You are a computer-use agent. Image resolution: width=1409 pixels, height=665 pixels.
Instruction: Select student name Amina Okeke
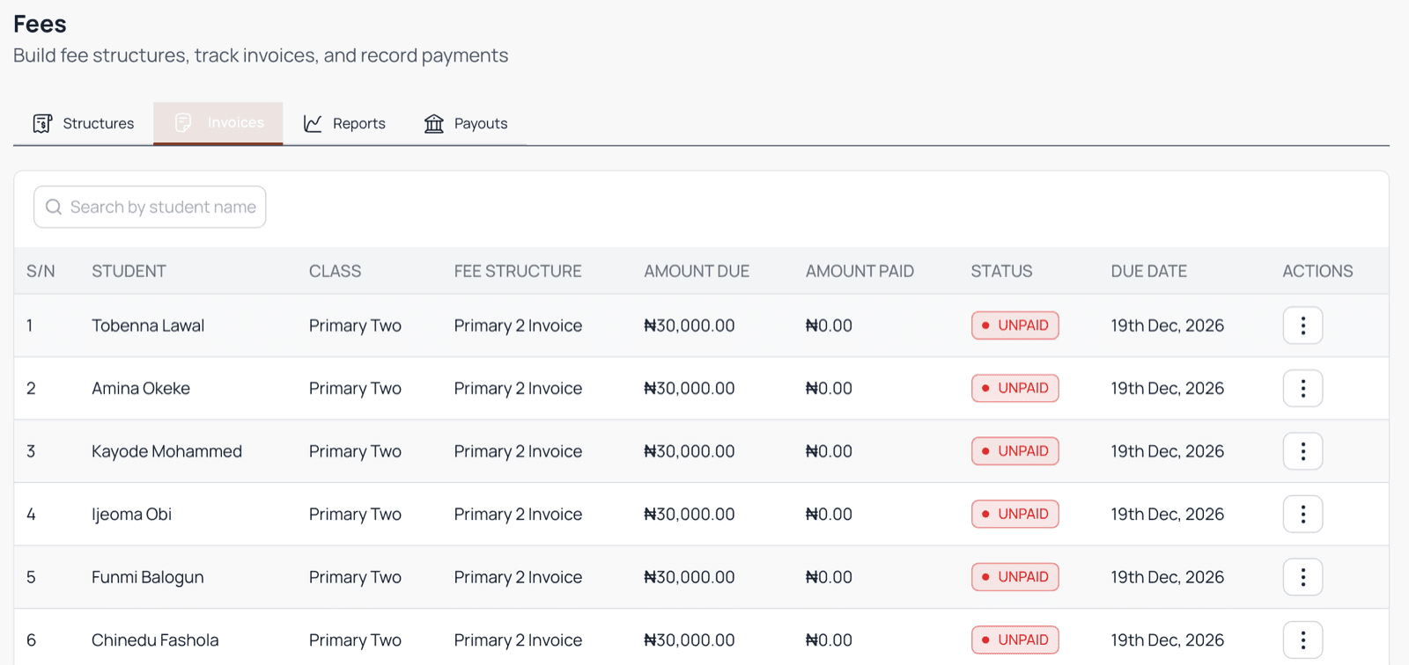tap(141, 388)
